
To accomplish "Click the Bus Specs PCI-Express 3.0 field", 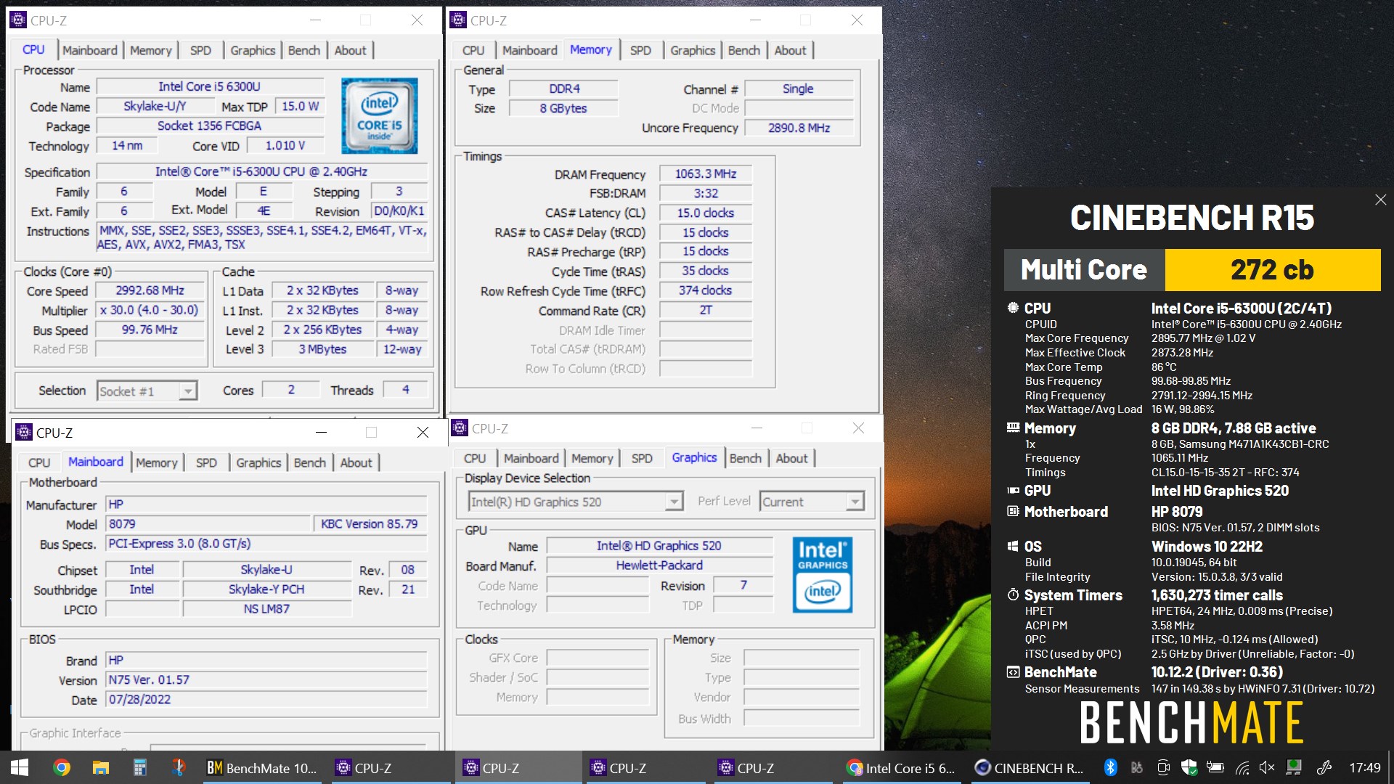I will (266, 544).
